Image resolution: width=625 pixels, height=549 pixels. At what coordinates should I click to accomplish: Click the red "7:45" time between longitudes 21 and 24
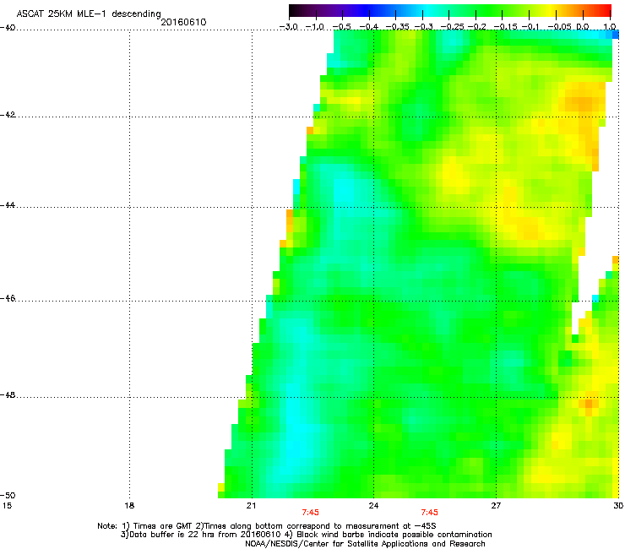[x=310, y=513]
